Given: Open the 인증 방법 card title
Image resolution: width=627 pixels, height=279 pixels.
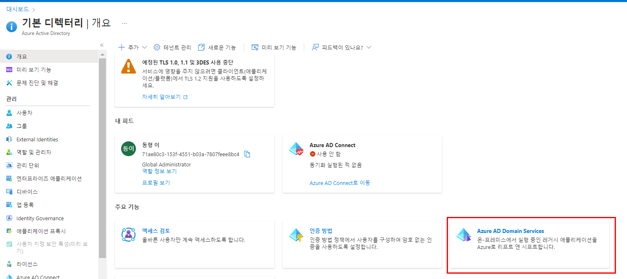Looking at the screenshot, I should 321,231.
